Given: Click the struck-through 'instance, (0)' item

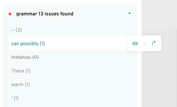Looking at the screenshot, I should pyautogui.click(x=25, y=57).
